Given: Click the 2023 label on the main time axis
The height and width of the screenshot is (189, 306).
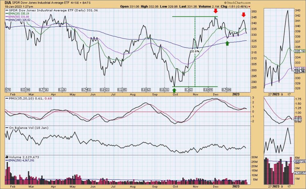Looking at the screenshot, I should point(236,94).
